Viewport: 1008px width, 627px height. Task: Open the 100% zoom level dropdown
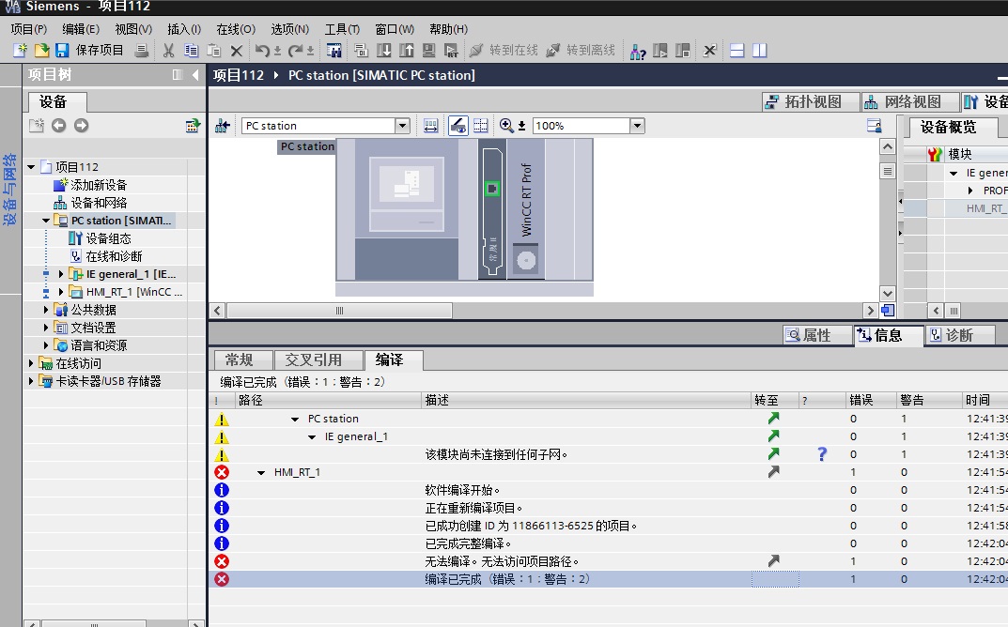637,125
